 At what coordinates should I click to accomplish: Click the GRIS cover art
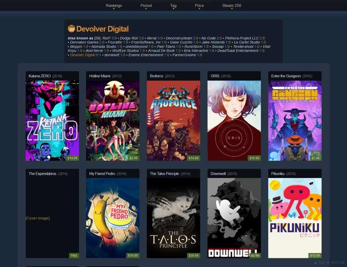(234, 121)
